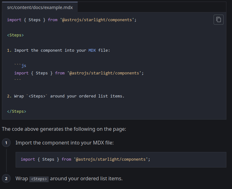Click the 'import' keyword on the first code line

pos(14,20)
